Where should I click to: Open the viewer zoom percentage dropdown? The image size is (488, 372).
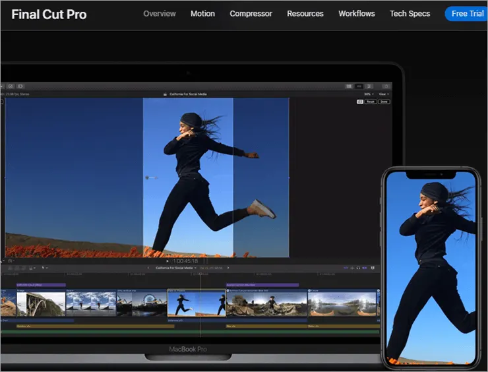(369, 94)
